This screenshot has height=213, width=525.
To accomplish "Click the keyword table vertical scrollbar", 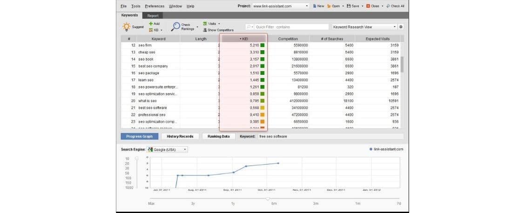I will pos(402,64).
